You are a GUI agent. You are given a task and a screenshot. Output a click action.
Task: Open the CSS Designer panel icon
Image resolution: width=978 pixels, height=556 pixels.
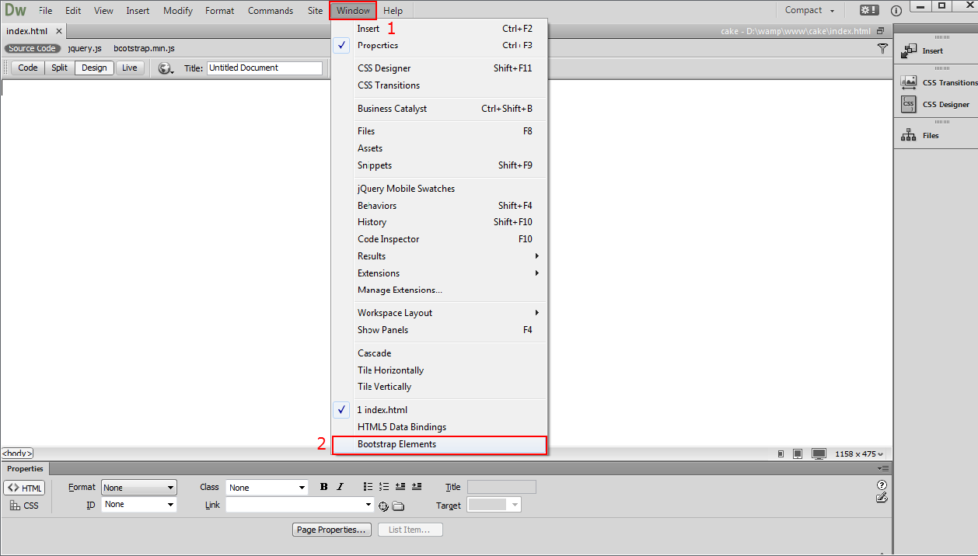909,104
